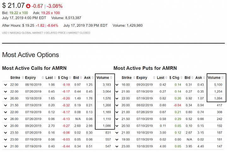Sort puts table by Expiry arrows

point(154,78)
